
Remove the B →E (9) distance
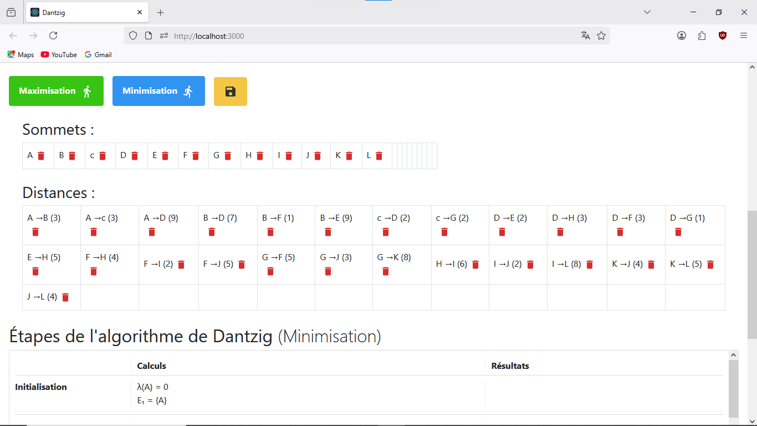coord(328,232)
